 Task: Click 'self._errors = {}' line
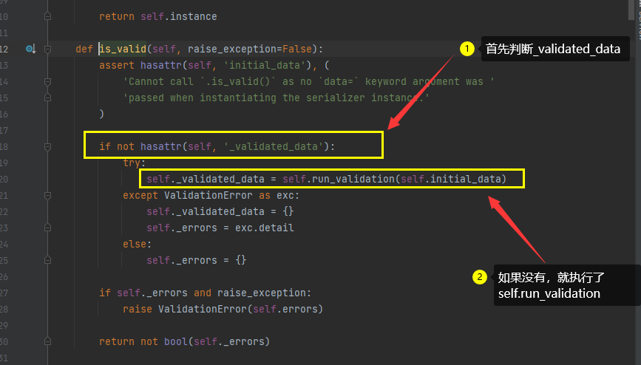point(196,260)
